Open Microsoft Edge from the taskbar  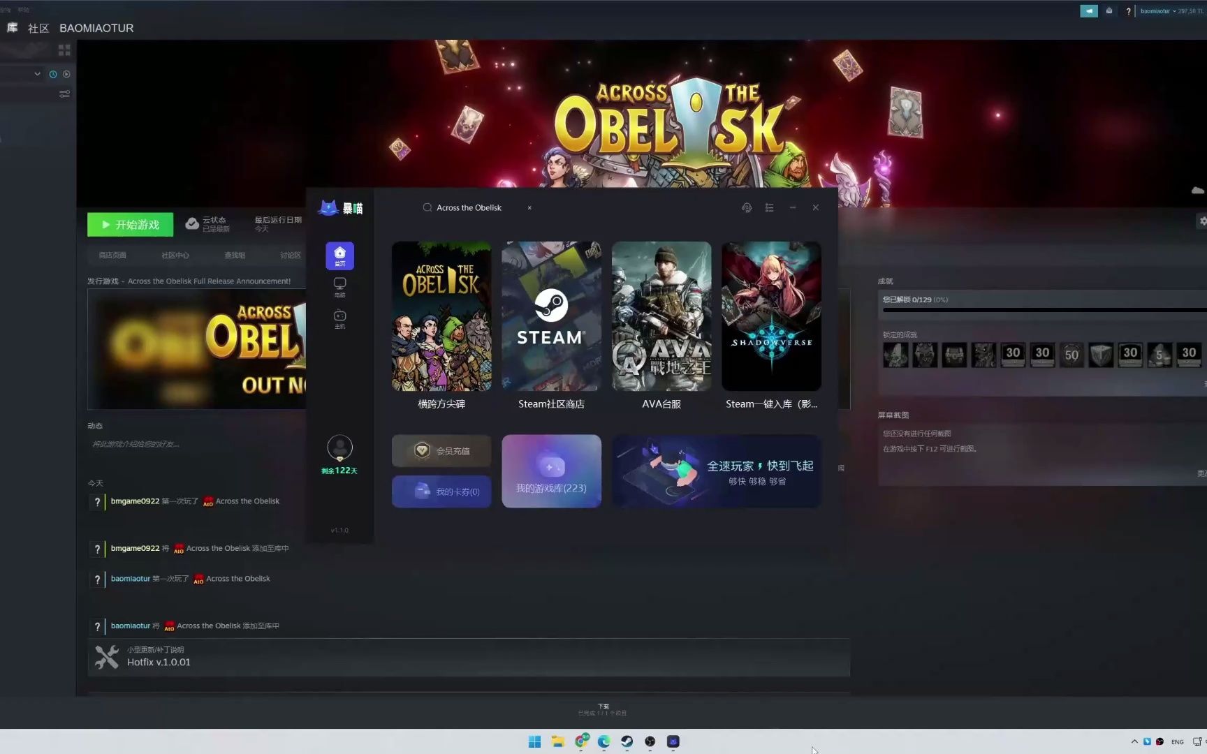point(603,741)
